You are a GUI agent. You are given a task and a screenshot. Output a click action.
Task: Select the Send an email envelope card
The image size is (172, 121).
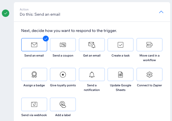(x=34, y=45)
